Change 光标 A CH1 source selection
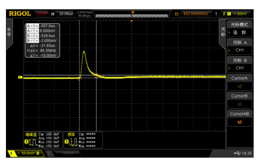Image resolution: width=257 pixels, height=161 pixels. pos(239,50)
